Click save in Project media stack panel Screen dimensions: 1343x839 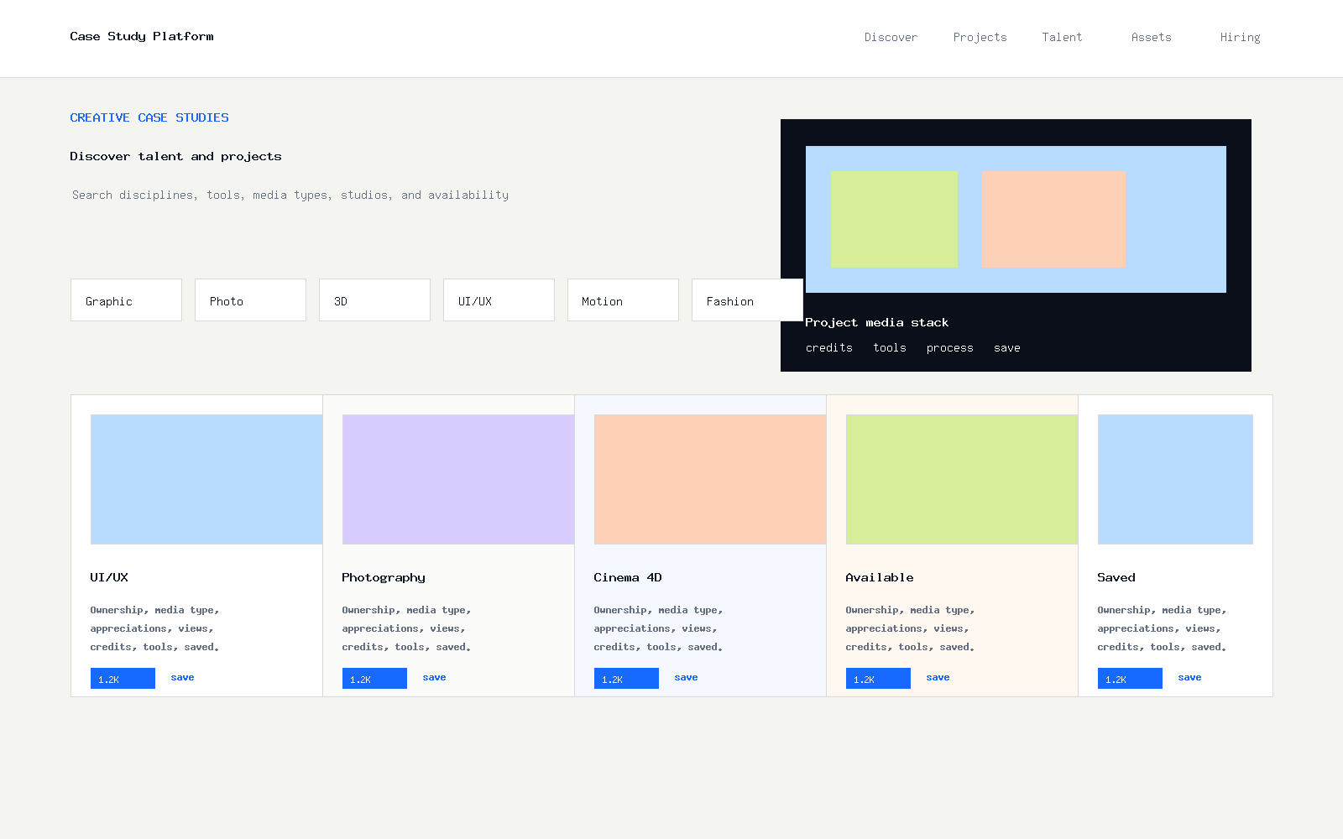(1007, 347)
